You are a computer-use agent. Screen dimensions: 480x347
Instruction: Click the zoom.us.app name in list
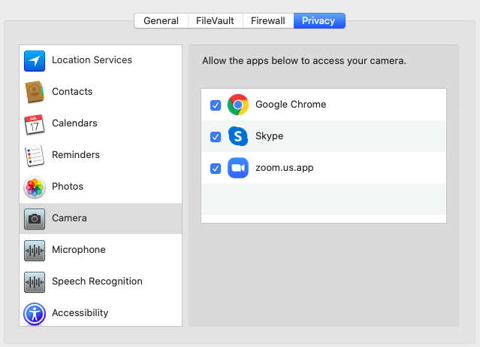tap(284, 168)
